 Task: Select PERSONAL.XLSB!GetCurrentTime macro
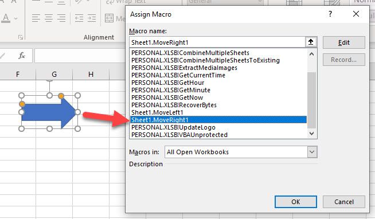(178, 75)
